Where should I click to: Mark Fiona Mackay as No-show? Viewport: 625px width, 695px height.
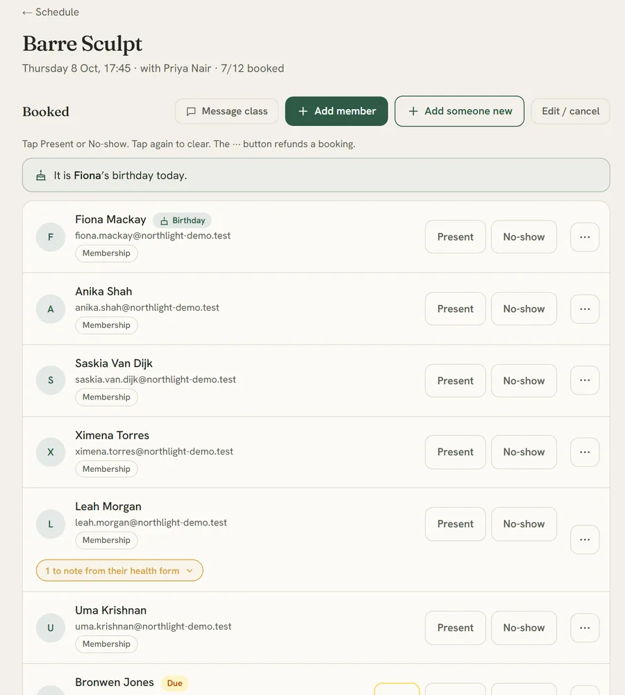(524, 237)
